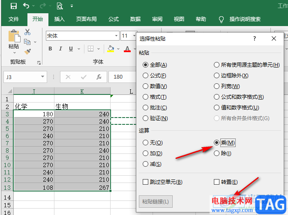Viewport: 288px width, 215px height.
Task: Click the lightbulb Tell Me icon
Action: [221, 19]
